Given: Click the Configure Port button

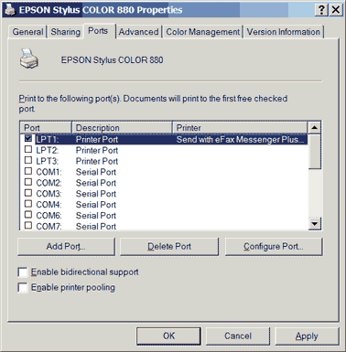Looking at the screenshot, I should pyautogui.click(x=274, y=246).
